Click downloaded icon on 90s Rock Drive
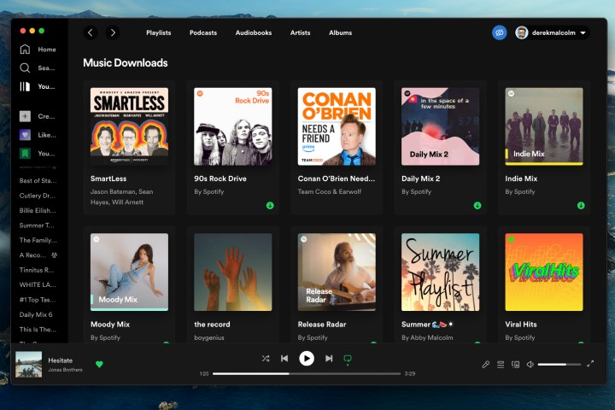 coord(270,205)
